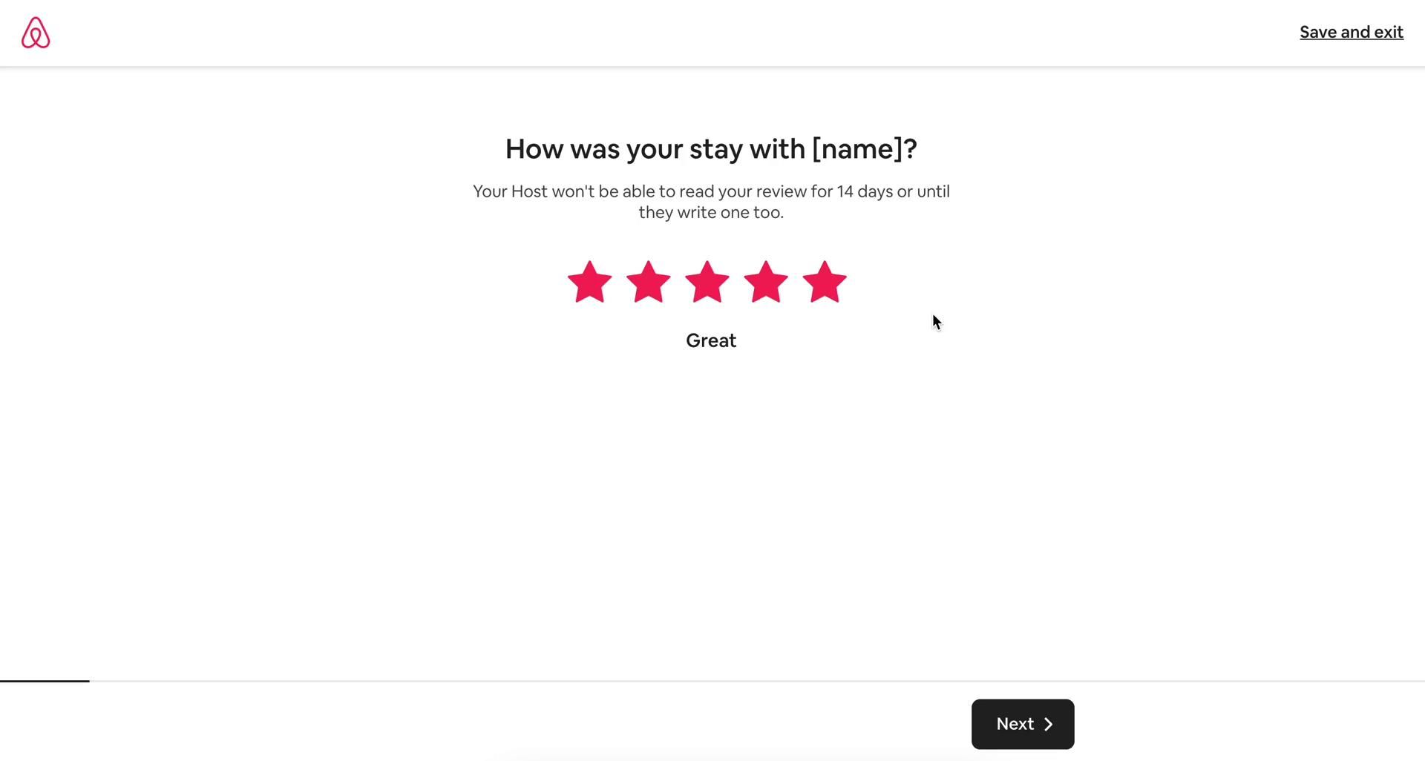Click '14 days' in the review notice

pos(865,191)
